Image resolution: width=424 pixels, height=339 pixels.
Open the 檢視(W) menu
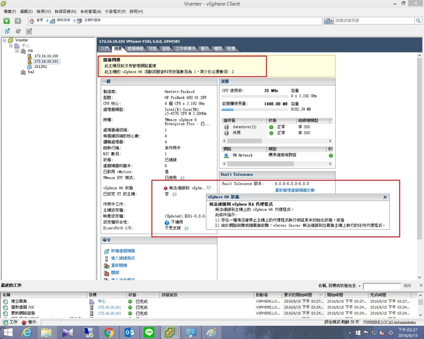coord(43,11)
